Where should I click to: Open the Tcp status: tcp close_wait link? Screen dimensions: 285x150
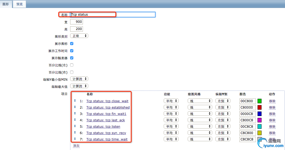click(x=107, y=101)
